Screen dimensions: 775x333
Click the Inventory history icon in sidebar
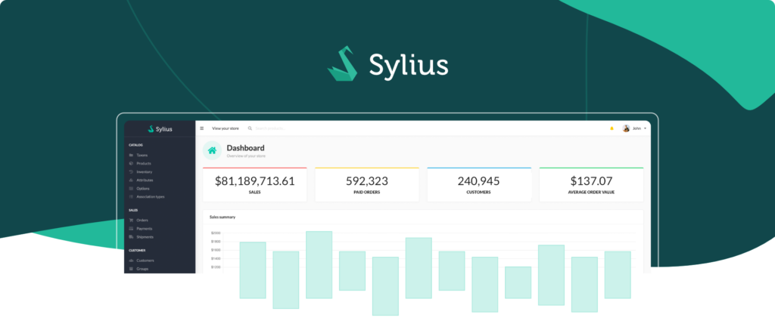pos(132,172)
